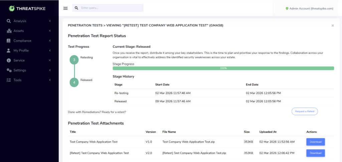Screen dimensions: 342x162
Task: Click the Service info icon
Action: coord(9,60)
